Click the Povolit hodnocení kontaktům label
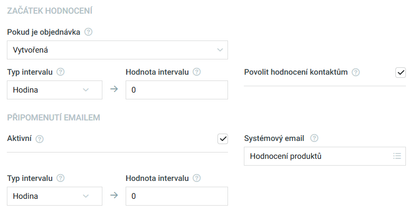This screenshot has height=213, width=417. click(x=296, y=72)
